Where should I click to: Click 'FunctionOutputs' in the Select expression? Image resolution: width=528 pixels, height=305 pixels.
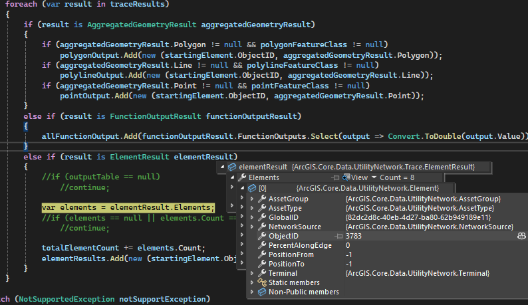pos(271,136)
